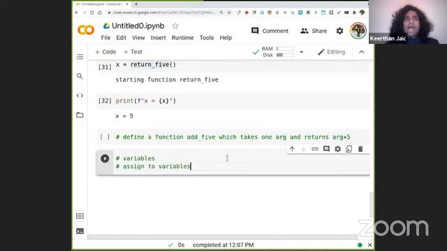Screen dimensions: 447x251
Task: Click Keerthan's Zoom video thumbnail
Action: pyautogui.click(x=408, y=22)
